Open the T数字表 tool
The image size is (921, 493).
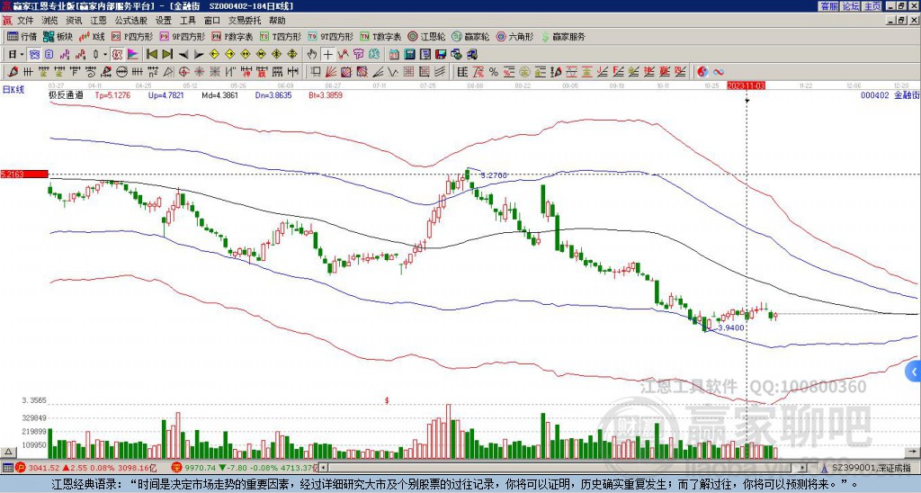point(380,36)
